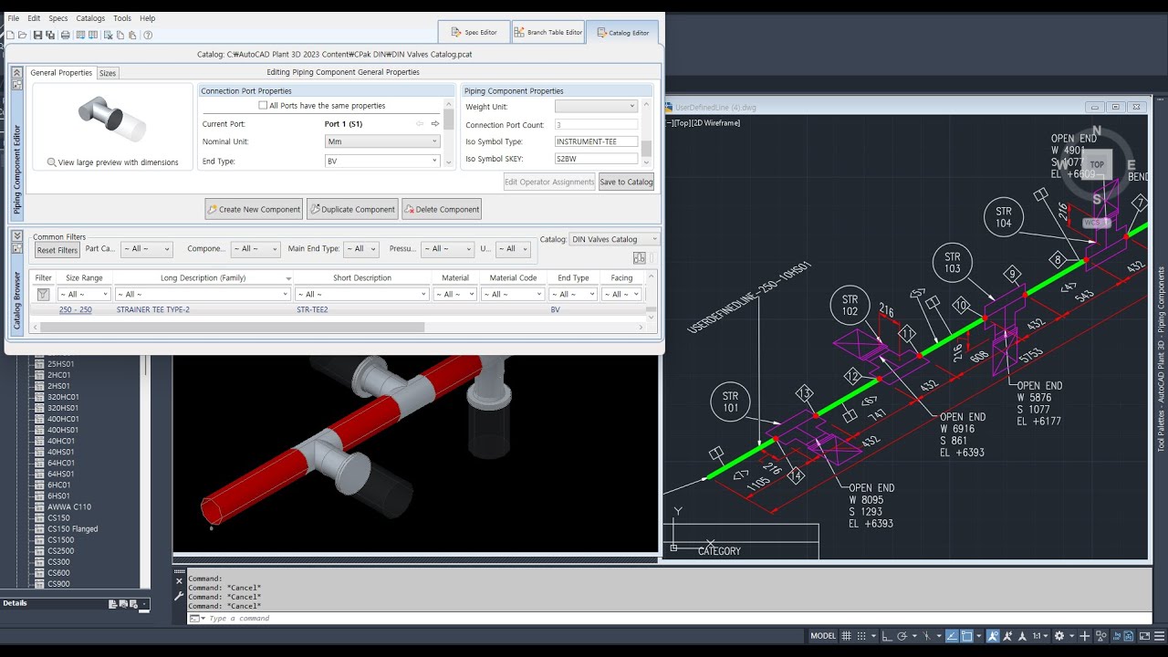Click the funnel Filter icon in catalog browser
The image size is (1168, 657).
pos(43,294)
